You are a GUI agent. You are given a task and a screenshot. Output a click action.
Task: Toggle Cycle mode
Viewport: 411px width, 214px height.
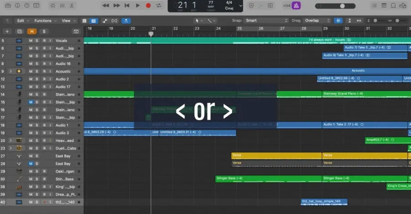tap(158, 5)
